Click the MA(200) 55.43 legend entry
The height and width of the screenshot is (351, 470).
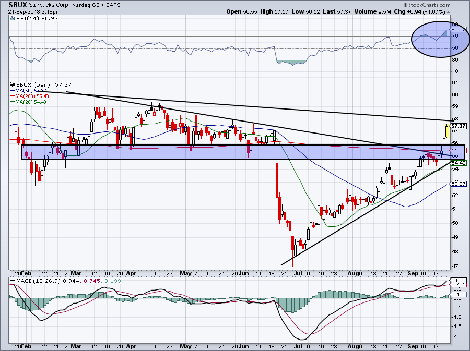click(29, 96)
